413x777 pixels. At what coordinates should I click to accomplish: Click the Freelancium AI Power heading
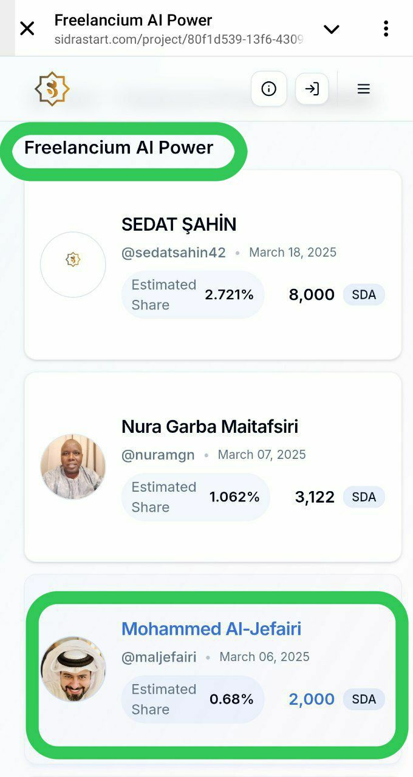(119, 148)
